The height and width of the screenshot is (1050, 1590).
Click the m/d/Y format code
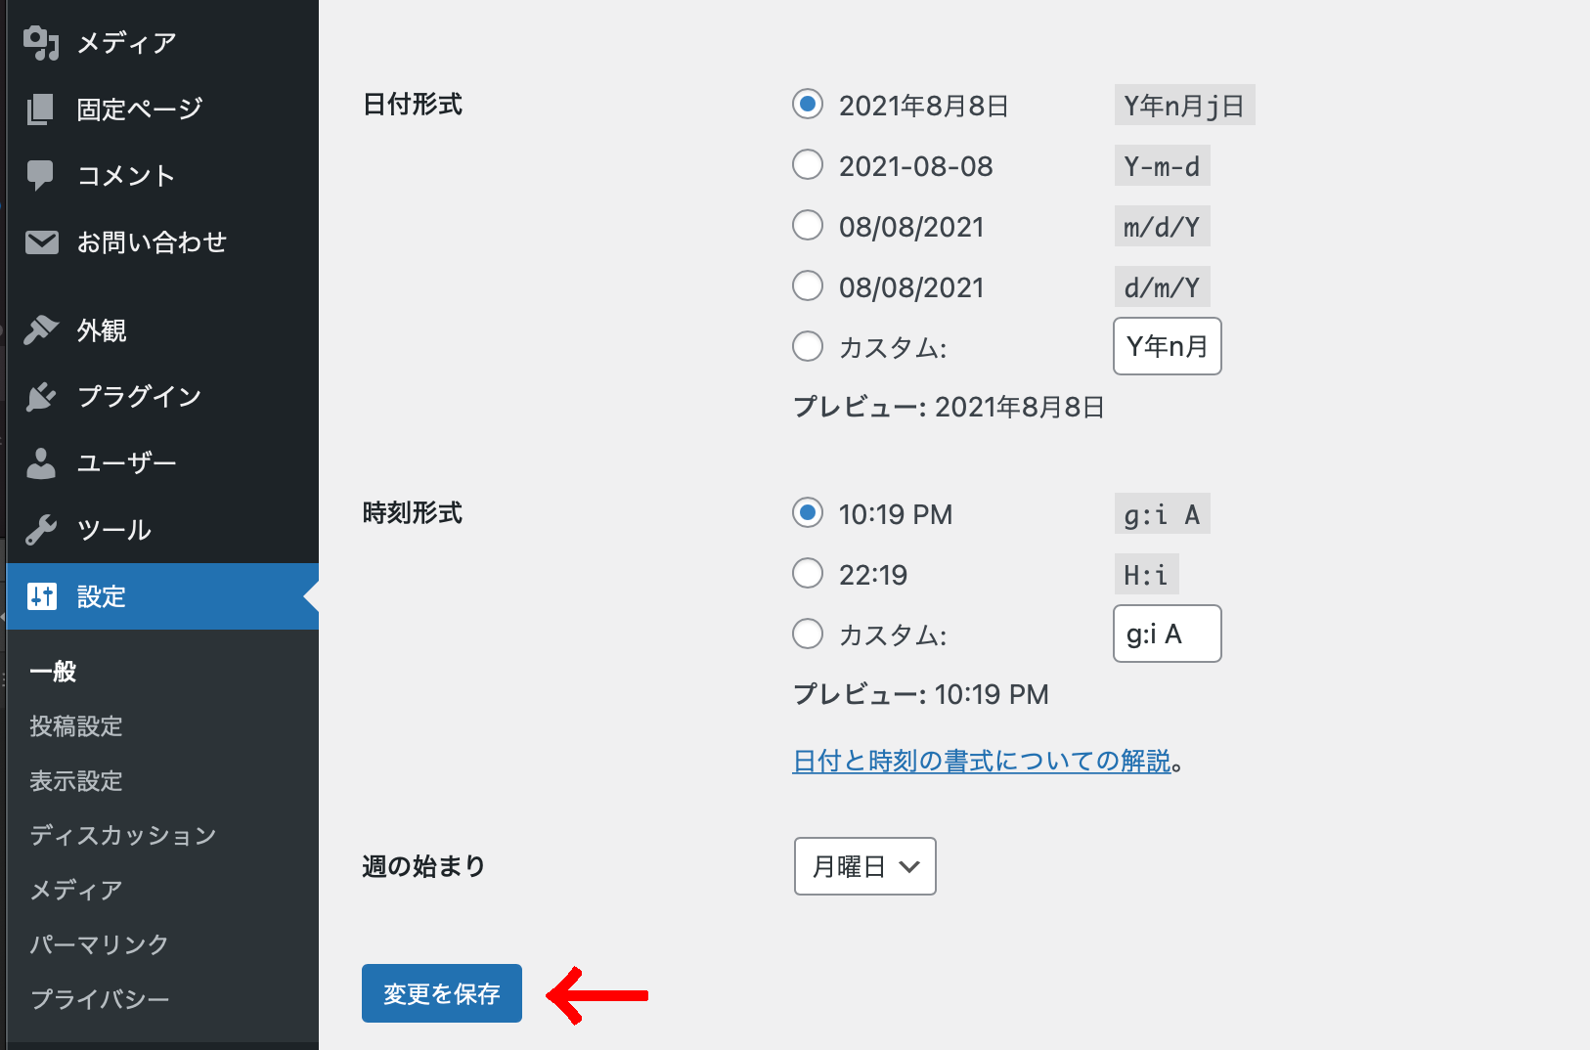[x=1163, y=227]
